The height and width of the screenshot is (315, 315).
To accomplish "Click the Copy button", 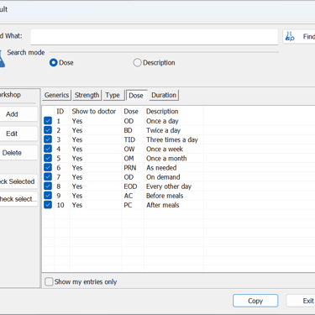I will click(255, 301).
